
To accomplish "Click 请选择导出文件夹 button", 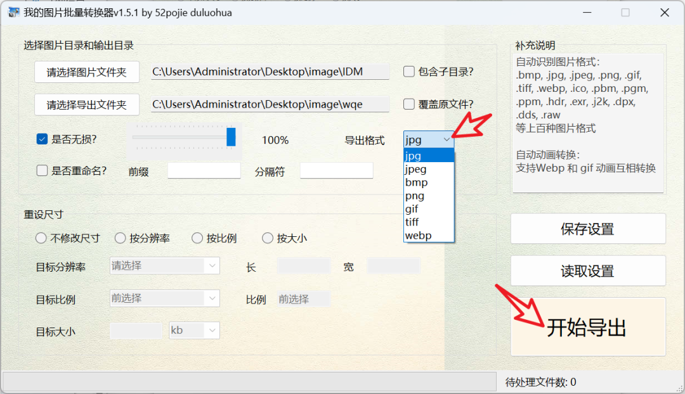I will pyautogui.click(x=86, y=105).
